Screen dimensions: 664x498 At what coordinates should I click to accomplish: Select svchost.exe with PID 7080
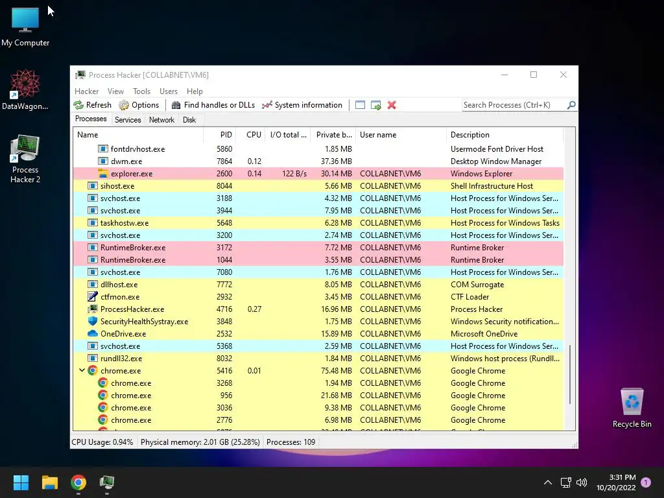click(x=318, y=272)
